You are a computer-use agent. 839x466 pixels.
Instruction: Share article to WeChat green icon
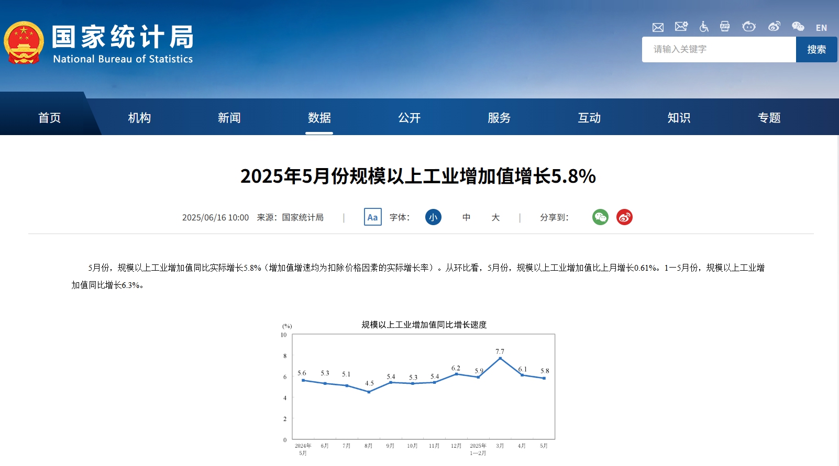point(600,217)
